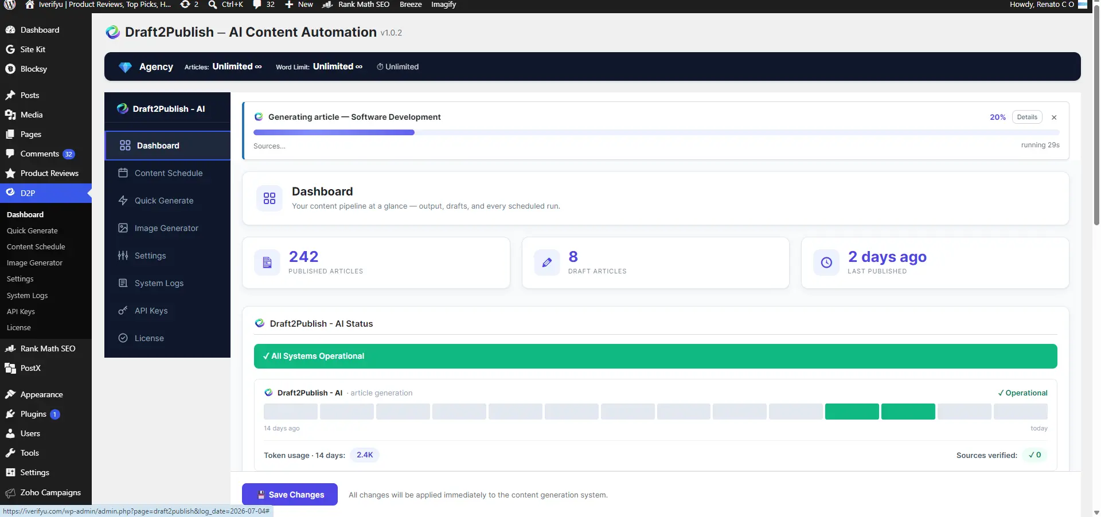The width and height of the screenshot is (1101, 517).
Task: Click the Quick Generate lightning icon
Action: [x=123, y=200]
